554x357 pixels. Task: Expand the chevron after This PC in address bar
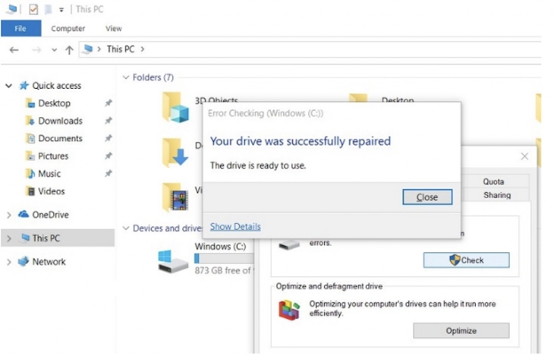[142, 49]
